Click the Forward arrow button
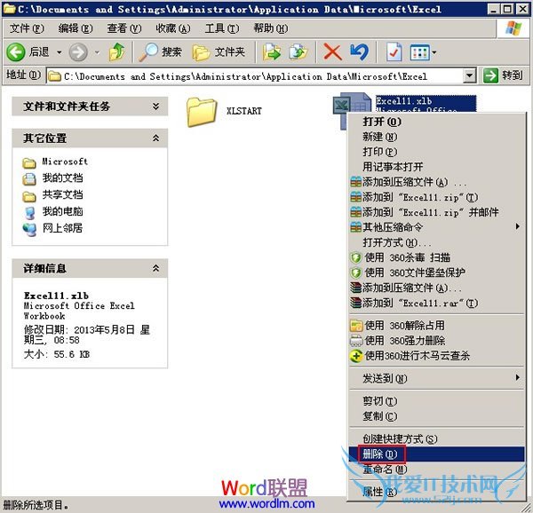Viewport: 533px width, 513px height. [78, 52]
